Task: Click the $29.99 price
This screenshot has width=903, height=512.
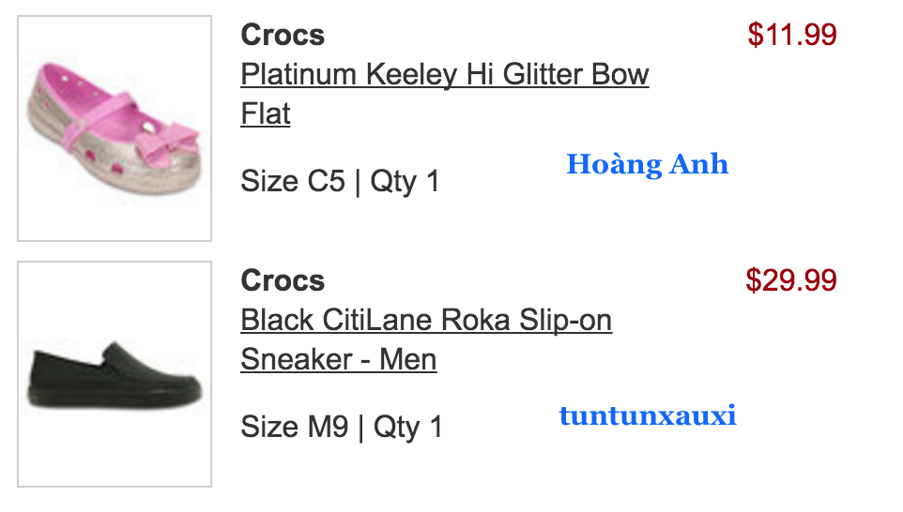Action: point(791,281)
